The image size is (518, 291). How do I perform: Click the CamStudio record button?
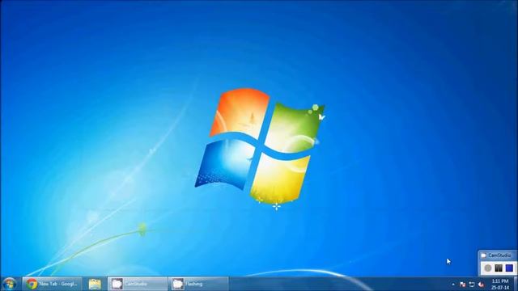pyautogui.click(x=488, y=268)
